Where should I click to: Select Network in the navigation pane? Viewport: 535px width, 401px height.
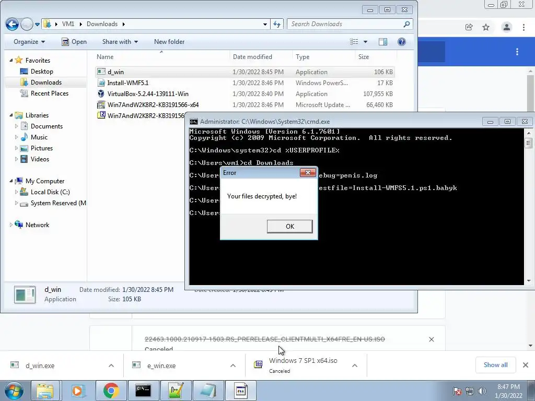[37, 225]
